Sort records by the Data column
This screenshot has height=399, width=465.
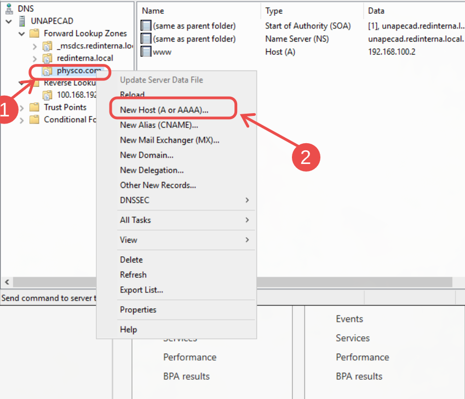point(414,11)
